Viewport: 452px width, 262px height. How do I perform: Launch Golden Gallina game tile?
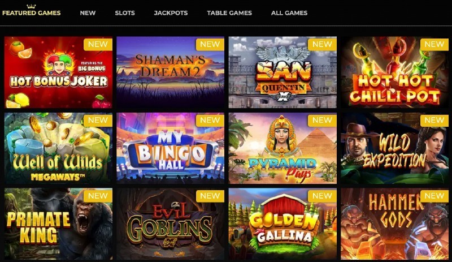[x=282, y=224]
